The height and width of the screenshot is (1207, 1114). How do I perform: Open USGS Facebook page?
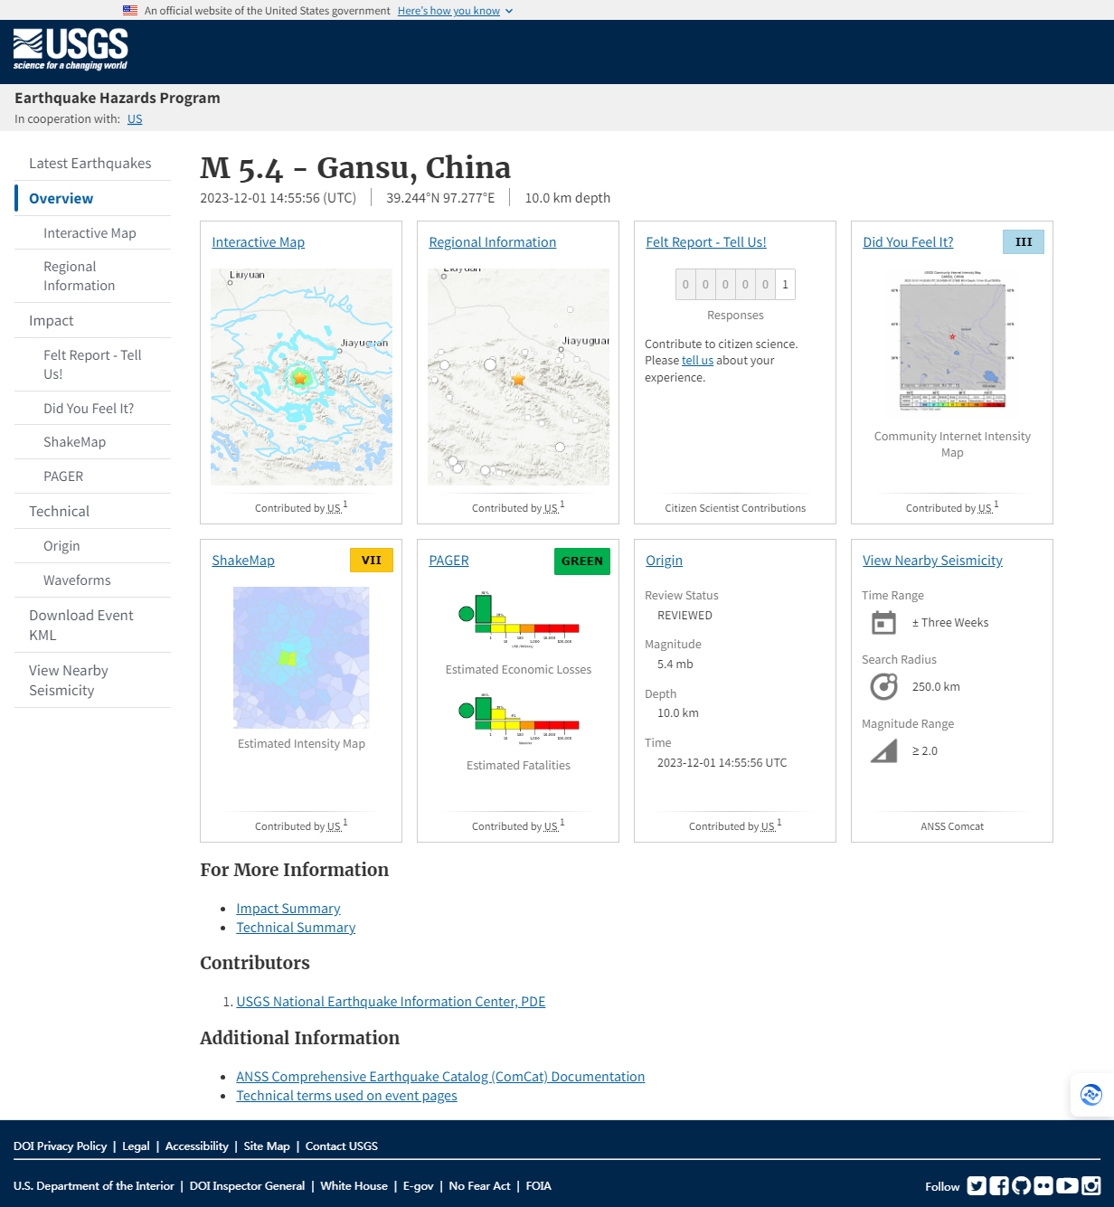click(x=999, y=1185)
